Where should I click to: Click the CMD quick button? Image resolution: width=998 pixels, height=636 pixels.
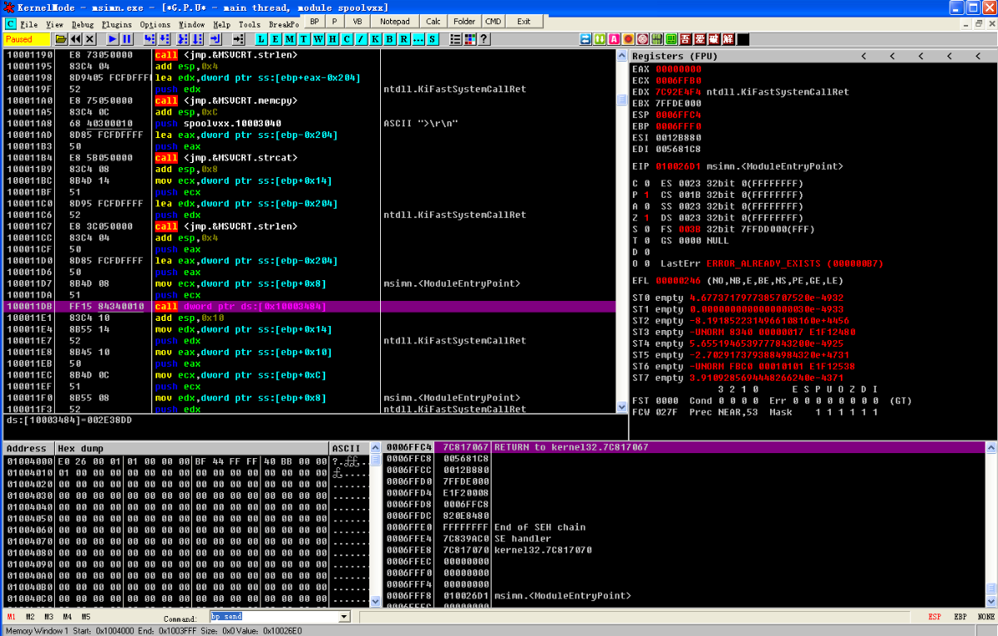[x=493, y=21]
